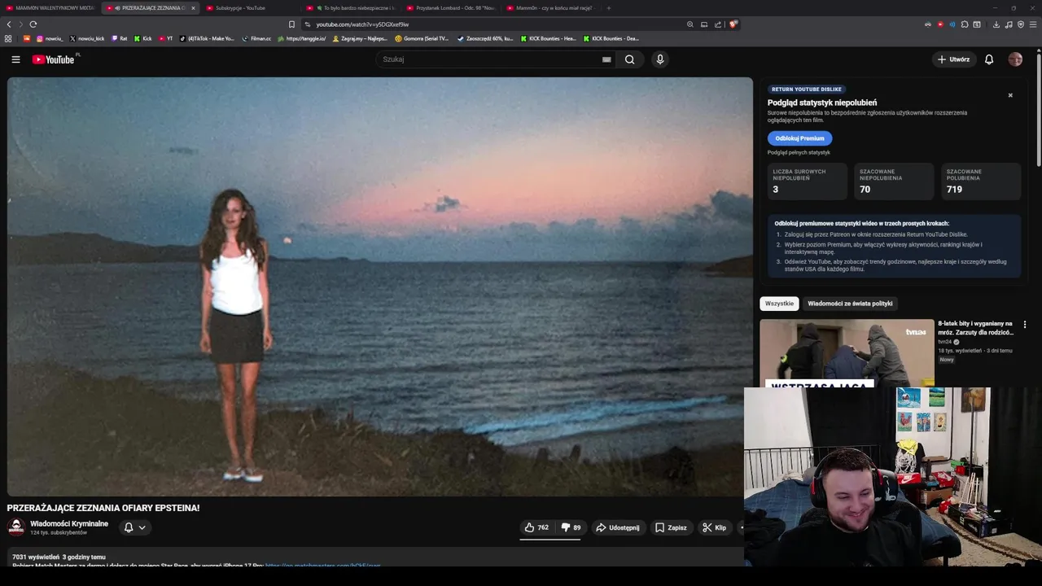Open Brave Shields lion icon
This screenshot has width=1042, height=586.
[x=733, y=24]
